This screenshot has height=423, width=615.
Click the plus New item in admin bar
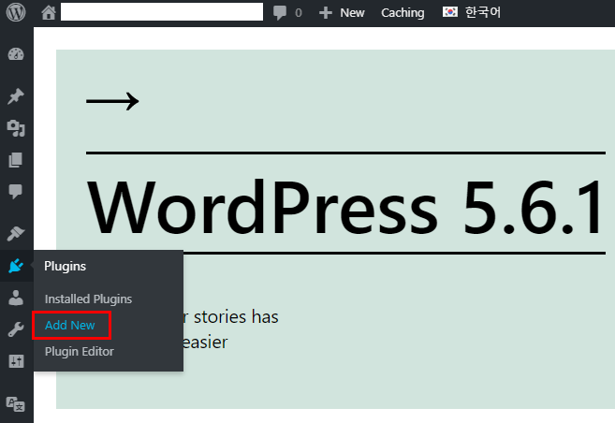[342, 12]
